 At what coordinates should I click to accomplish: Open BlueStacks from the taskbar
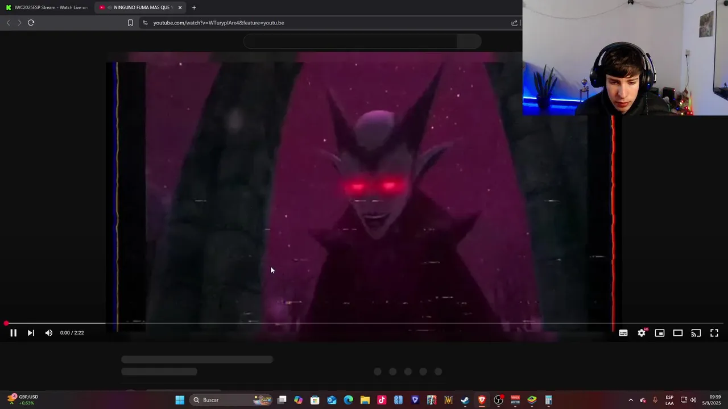pyautogui.click(x=532, y=400)
